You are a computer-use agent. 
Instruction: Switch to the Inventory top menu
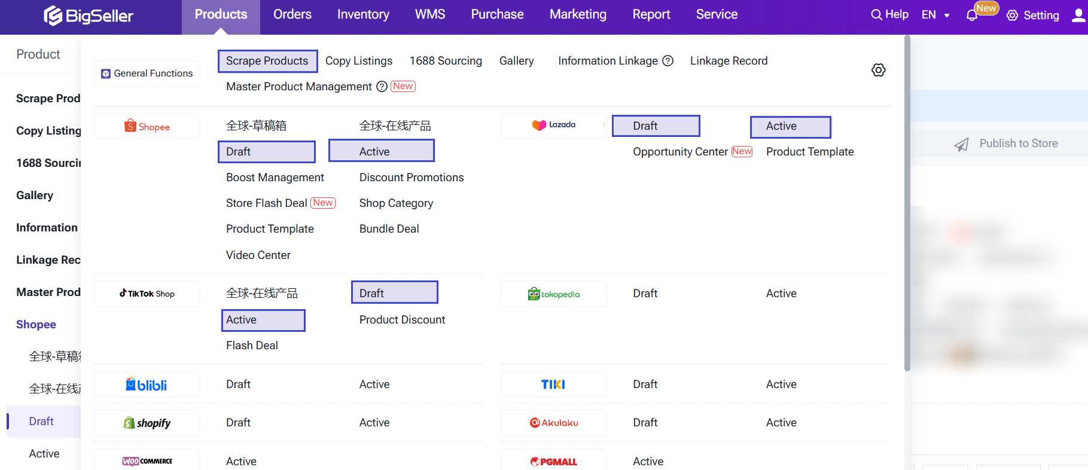(x=362, y=14)
